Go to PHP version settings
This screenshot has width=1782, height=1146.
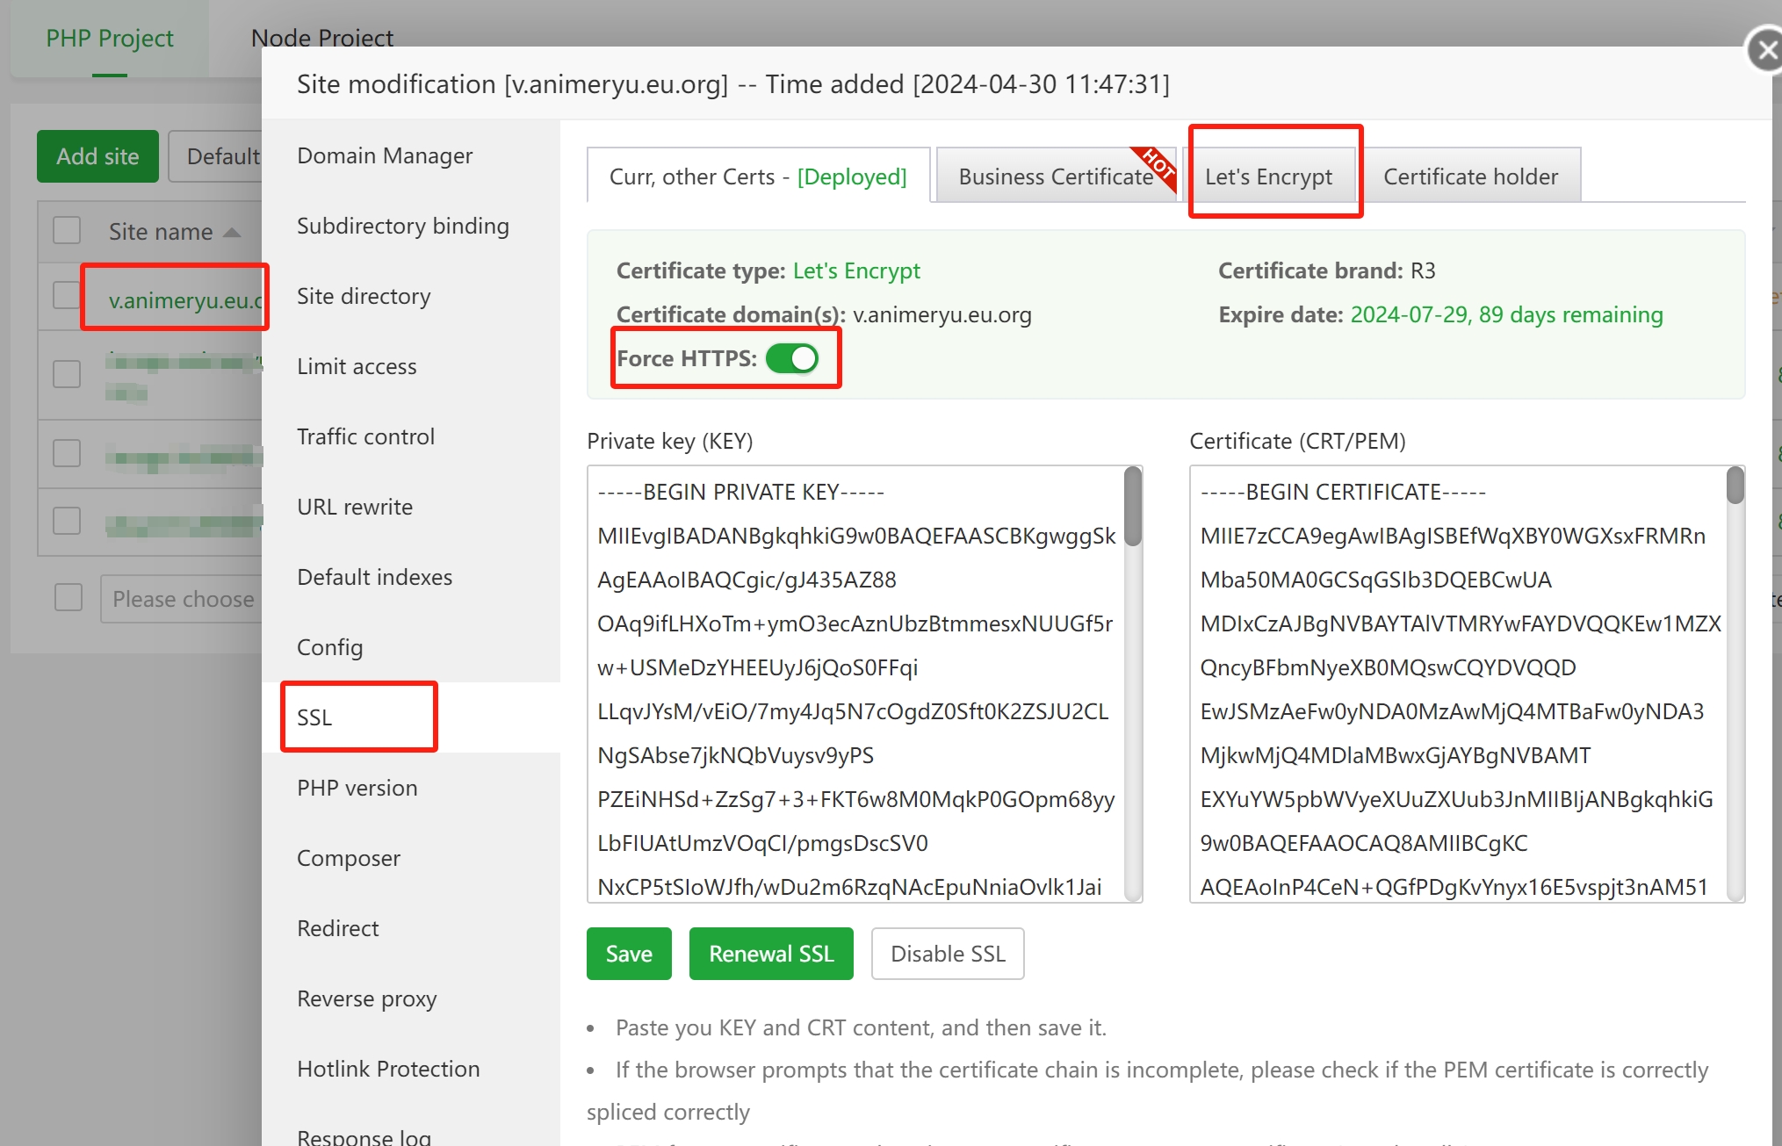[x=357, y=788]
